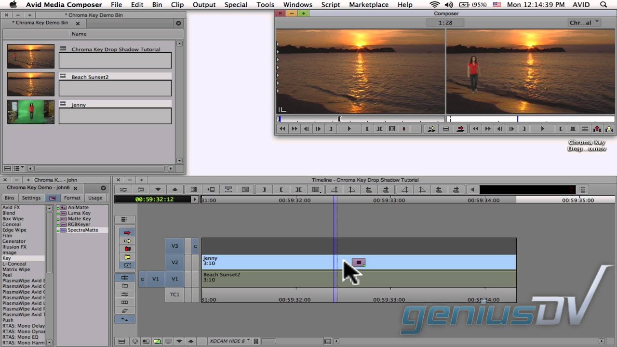Toggle the V2 record track selector
The height and width of the screenshot is (347, 617).
point(174,262)
